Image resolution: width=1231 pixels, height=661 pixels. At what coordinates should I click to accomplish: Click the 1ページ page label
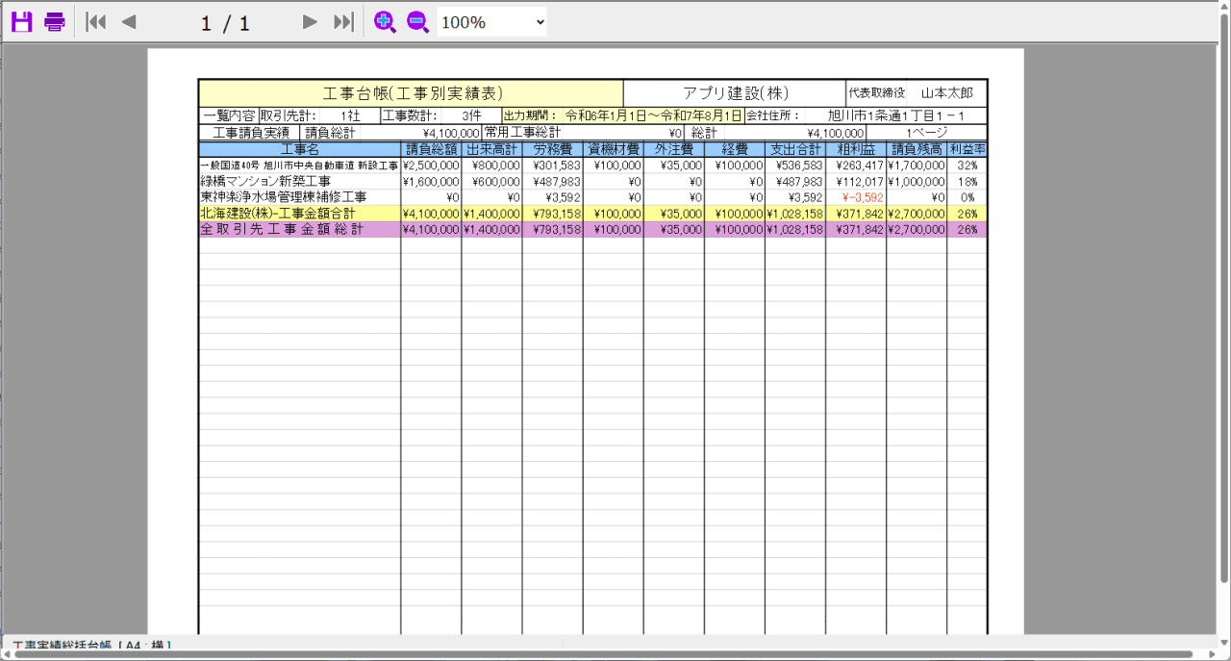927,133
